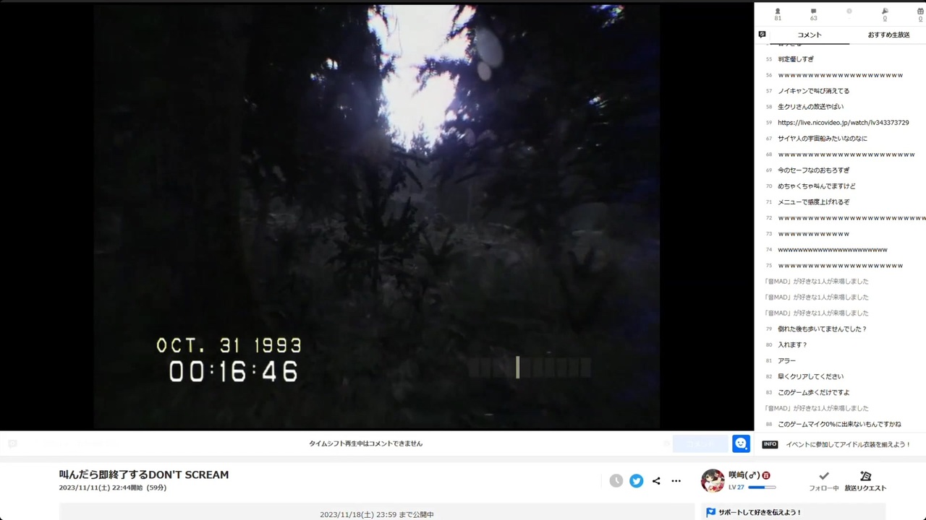
Task: Click the disabled コメント send button
Action: [700, 443]
